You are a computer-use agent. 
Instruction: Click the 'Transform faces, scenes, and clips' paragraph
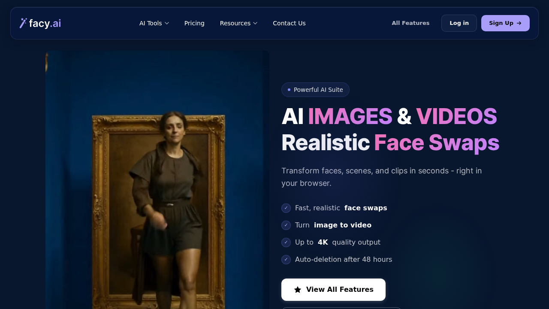(x=382, y=177)
